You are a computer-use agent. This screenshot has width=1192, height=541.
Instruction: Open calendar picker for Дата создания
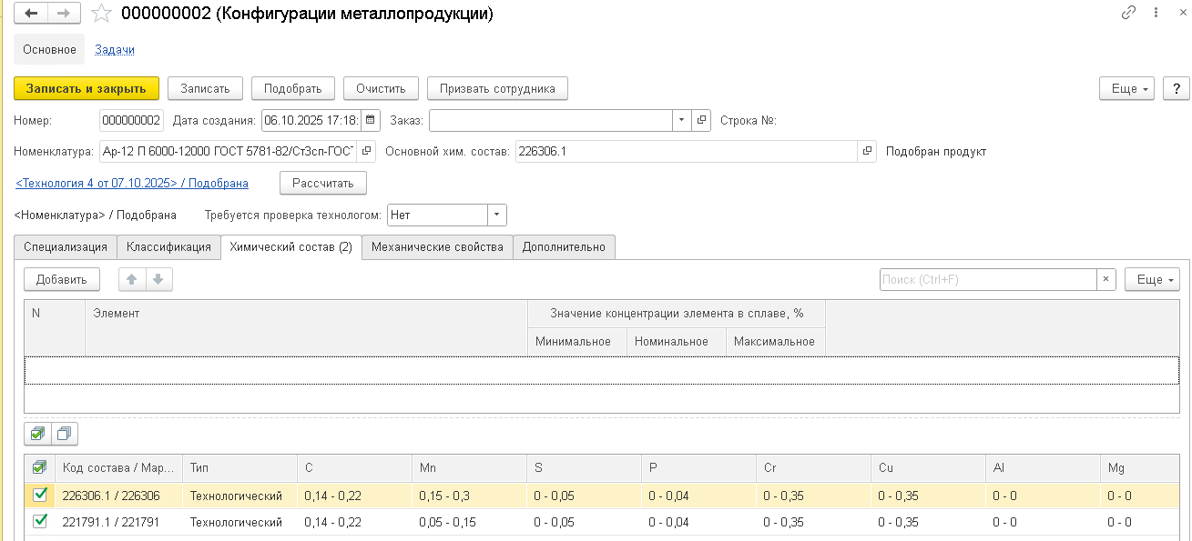pyautogui.click(x=372, y=120)
